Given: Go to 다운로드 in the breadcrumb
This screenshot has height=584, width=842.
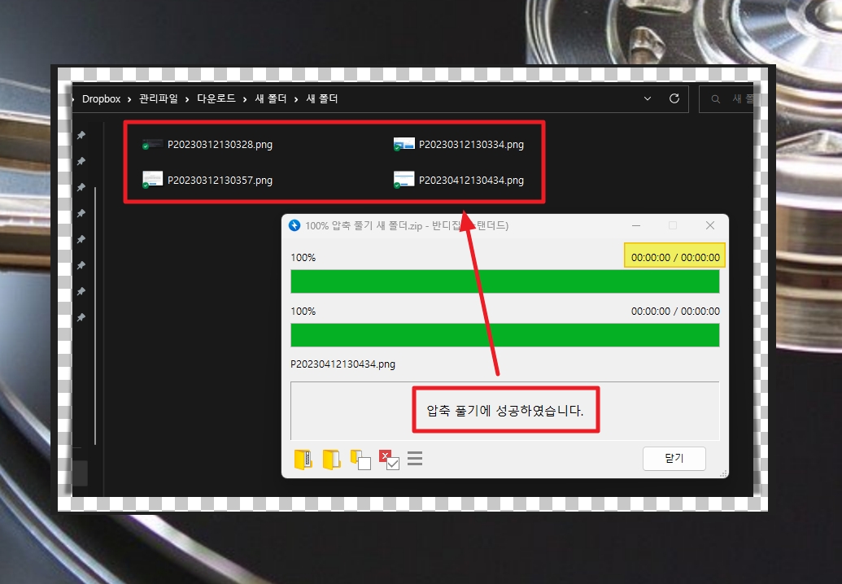Looking at the screenshot, I should pos(216,98).
